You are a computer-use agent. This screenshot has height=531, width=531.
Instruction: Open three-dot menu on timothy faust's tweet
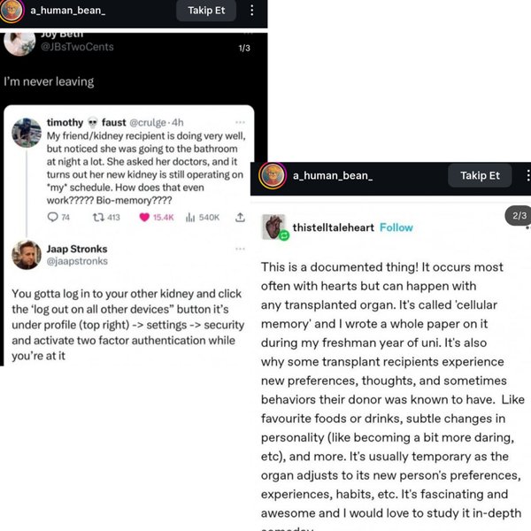(241, 121)
